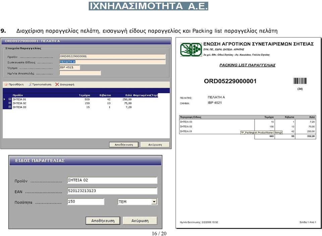Click the Τροποποίηση (modify) toolbar item
322x236 pixels.
[x=40, y=85]
